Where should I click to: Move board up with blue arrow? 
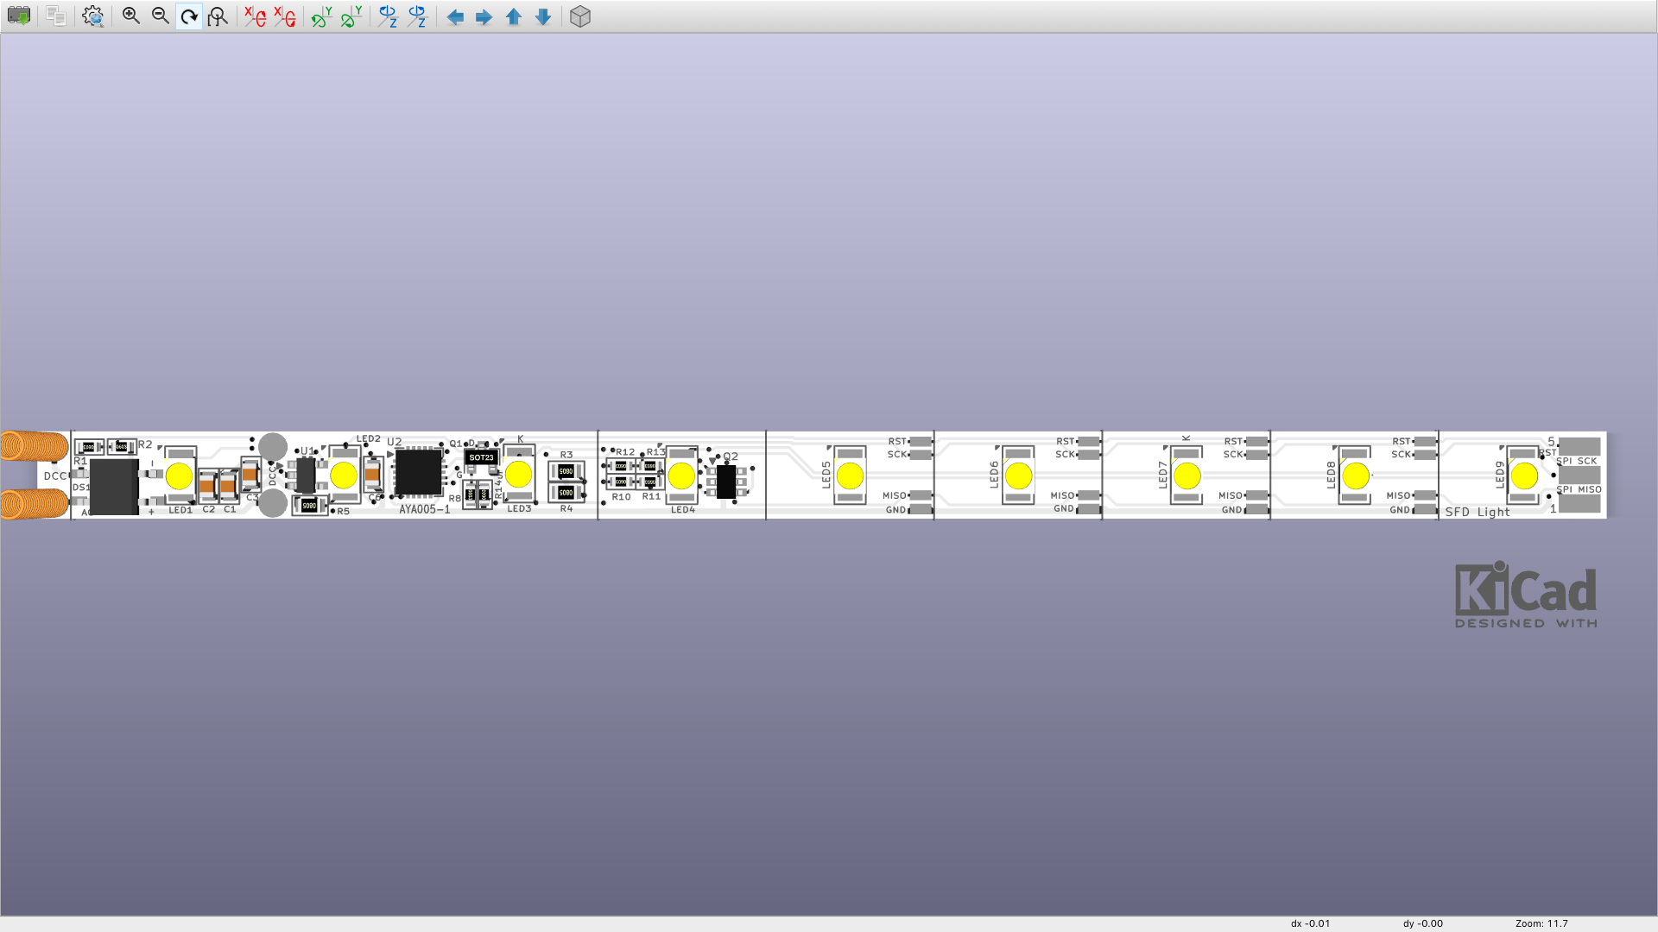(514, 16)
